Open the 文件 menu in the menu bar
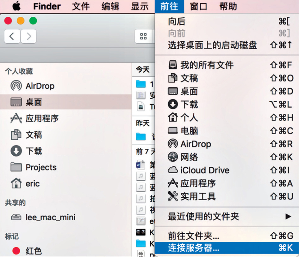 [x=81, y=6]
